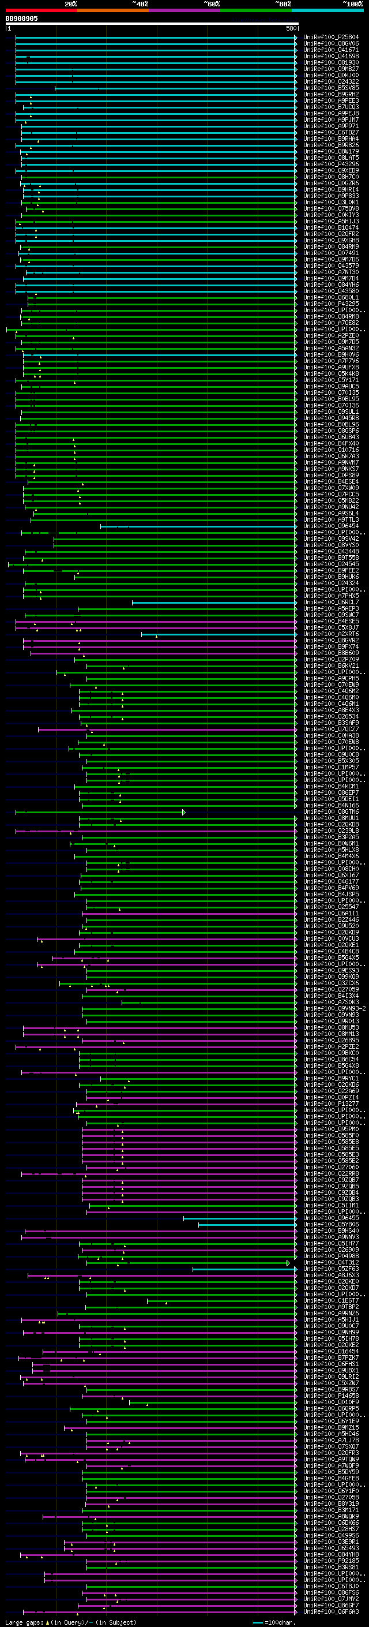Select the label UniRef100_Q8GTH6
This screenshot has height=1627, width=369.
[x=331, y=811]
